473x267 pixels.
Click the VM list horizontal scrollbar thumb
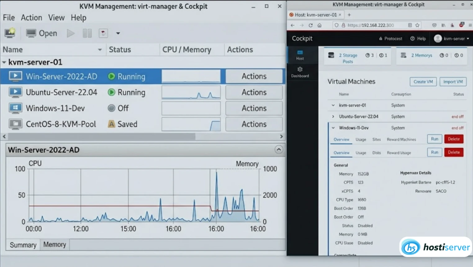click(x=101, y=136)
